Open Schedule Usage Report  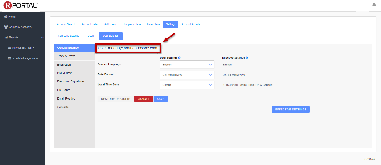[x=25, y=58]
